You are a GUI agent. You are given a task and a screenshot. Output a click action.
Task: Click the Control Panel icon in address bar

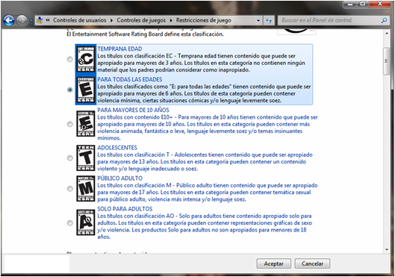(x=40, y=20)
